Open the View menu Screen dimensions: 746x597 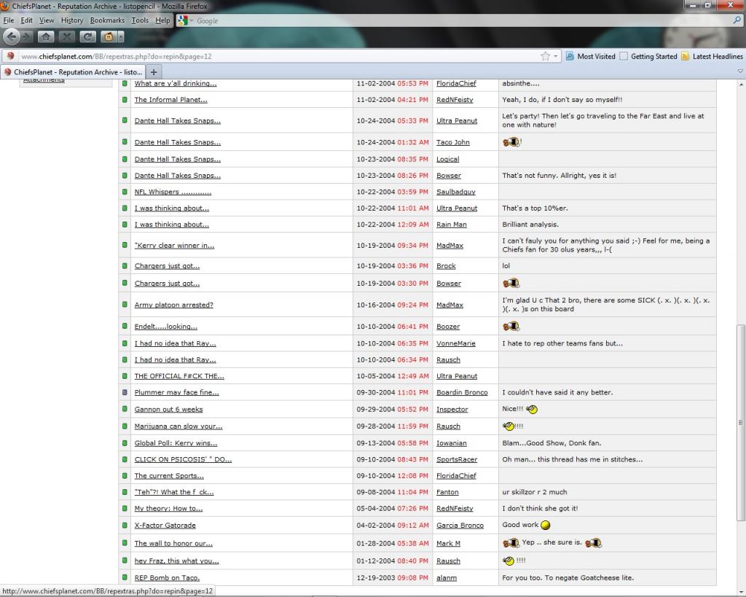click(47, 20)
